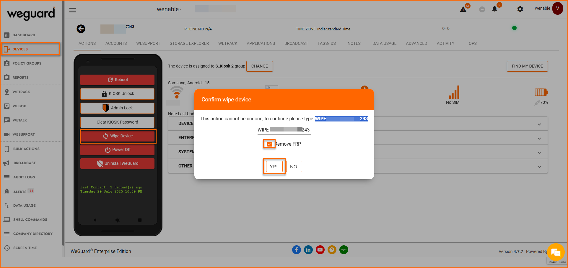Click the green activity pulse footer icon

pos(344,250)
